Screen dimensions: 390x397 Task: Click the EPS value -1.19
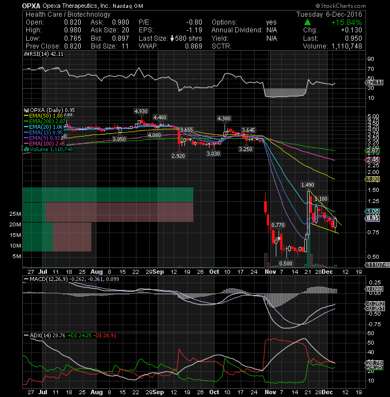pos(194,30)
